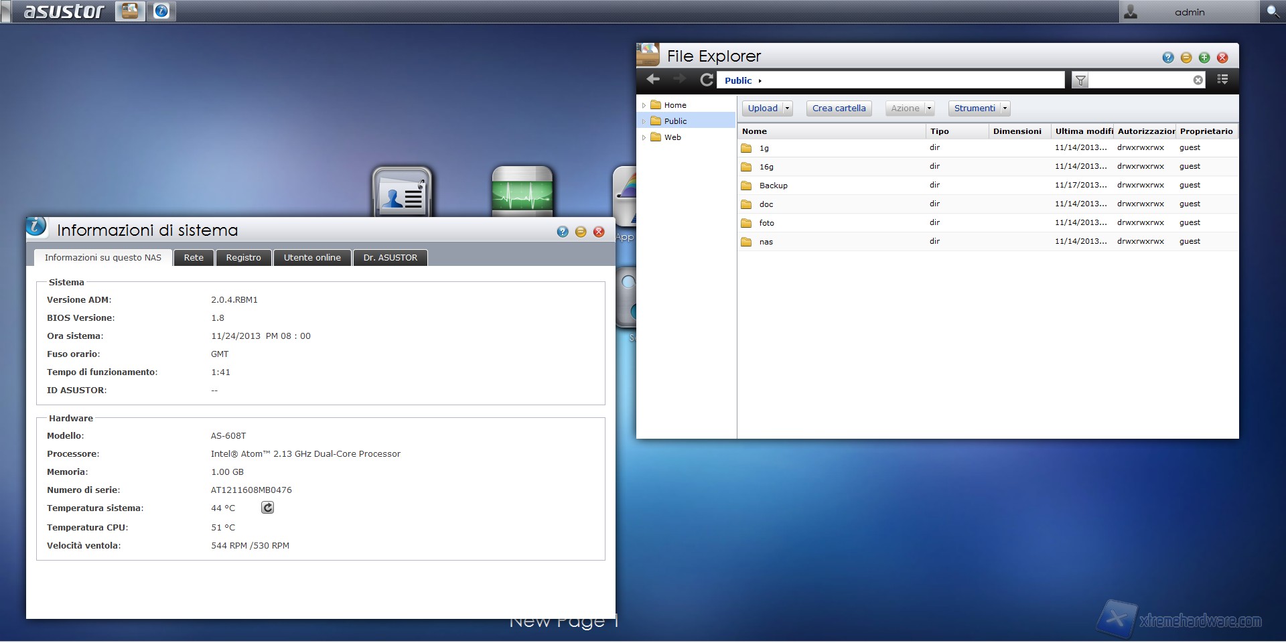
Task: Open the search magnifier in top bar
Action: (x=1273, y=11)
